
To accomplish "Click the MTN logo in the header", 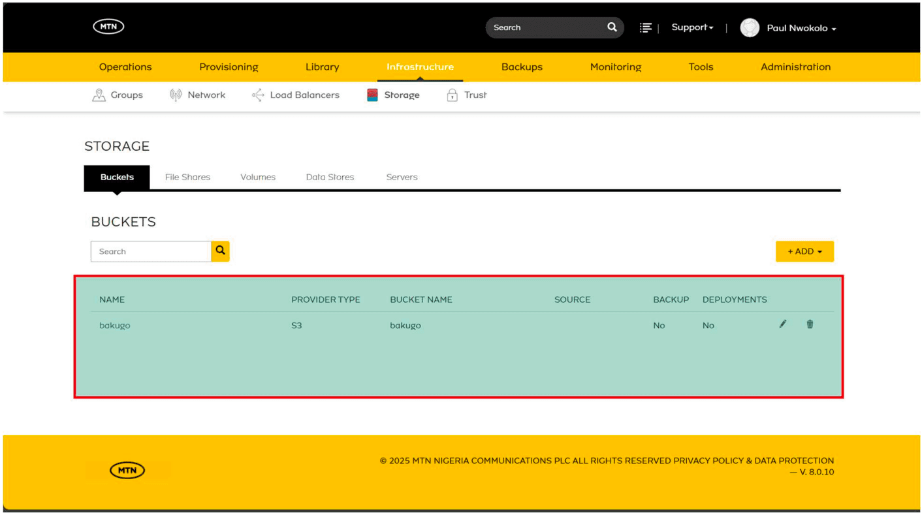I will pyautogui.click(x=108, y=27).
